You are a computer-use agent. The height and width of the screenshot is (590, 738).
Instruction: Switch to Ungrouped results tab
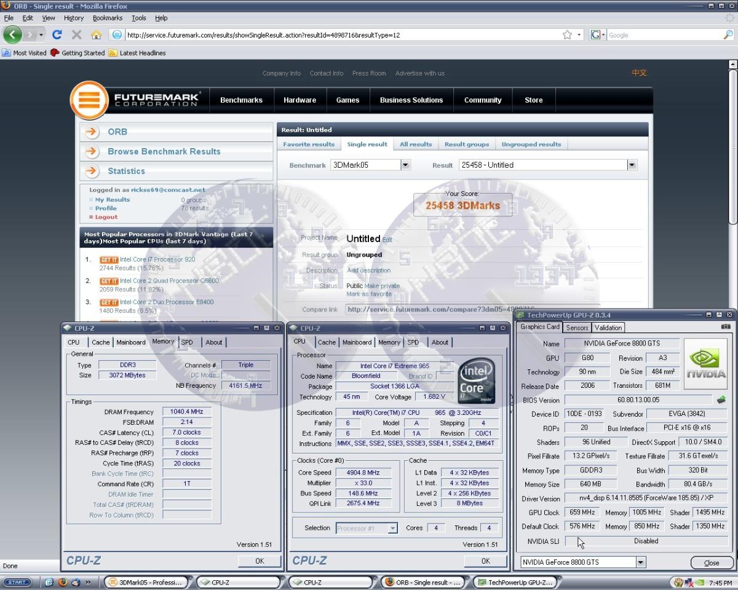(x=531, y=144)
